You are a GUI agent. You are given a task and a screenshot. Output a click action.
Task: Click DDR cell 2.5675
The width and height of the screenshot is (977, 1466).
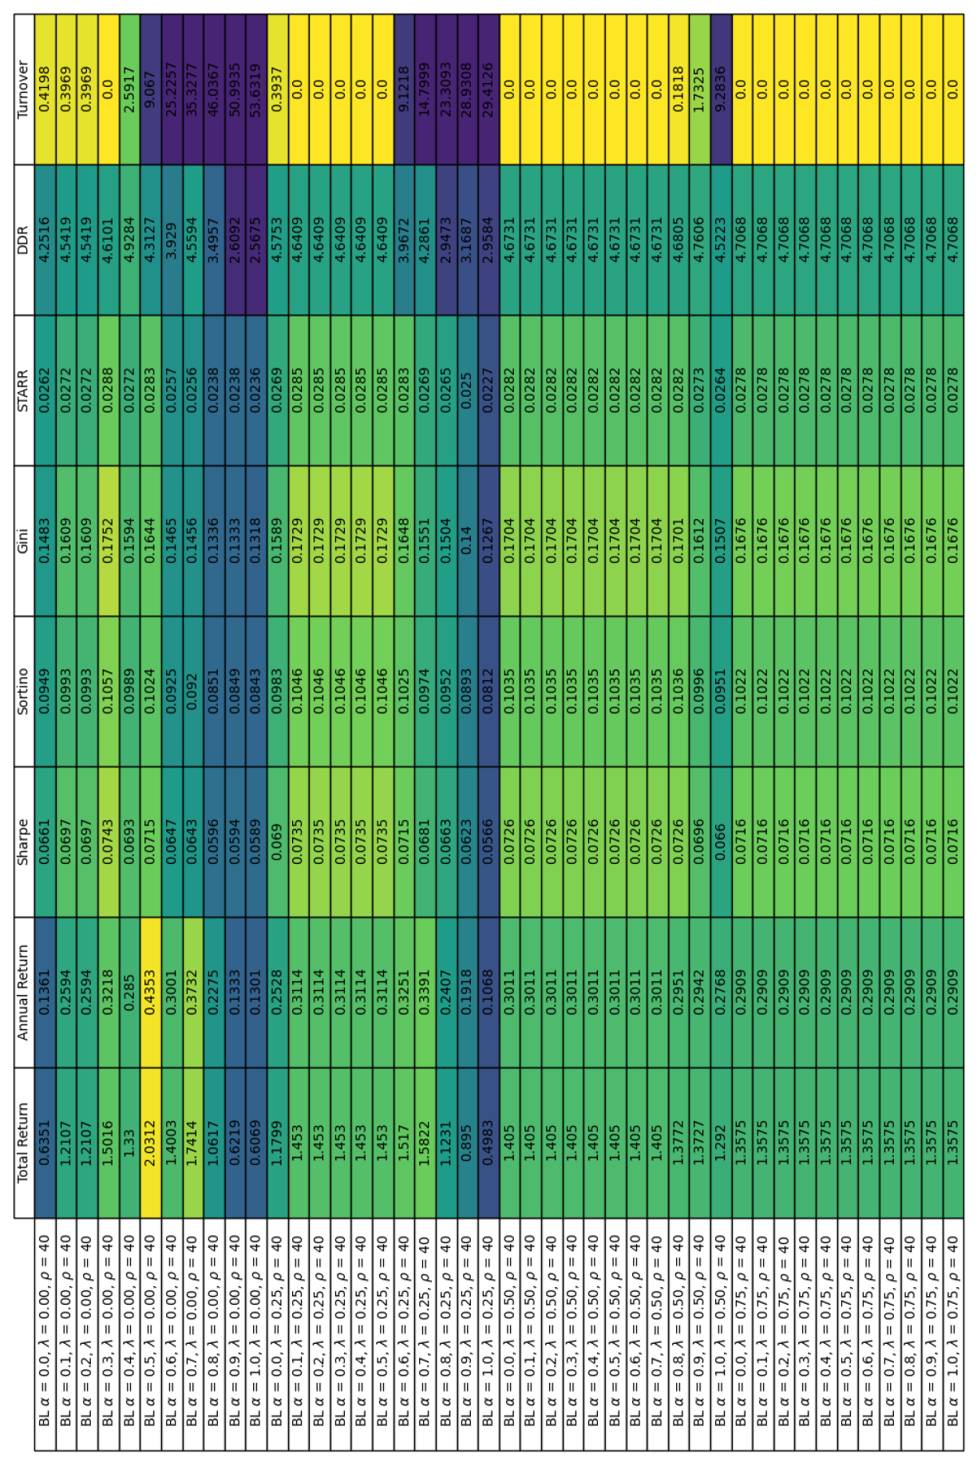click(256, 240)
